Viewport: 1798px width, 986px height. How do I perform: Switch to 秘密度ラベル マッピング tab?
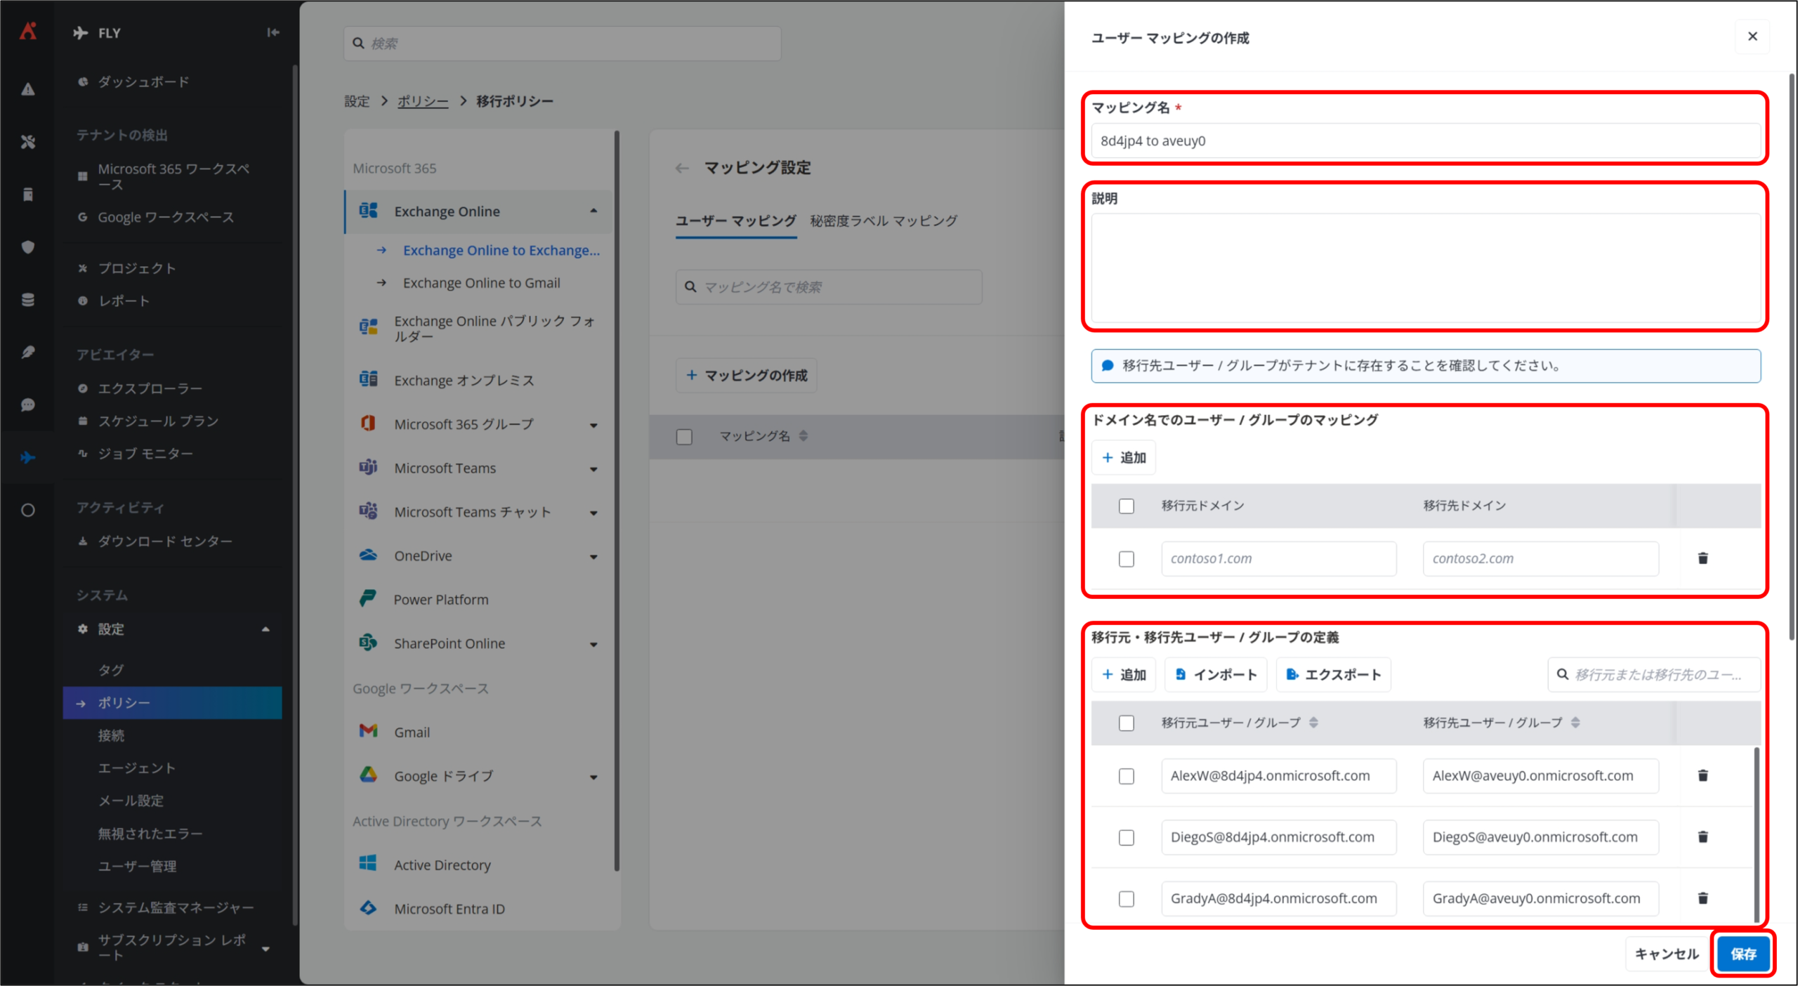(x=883, y=221)
